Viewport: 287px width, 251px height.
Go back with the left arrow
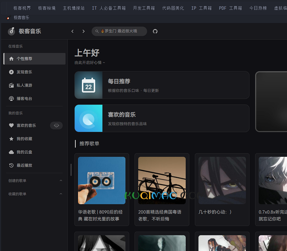click(x=72, y=31)
